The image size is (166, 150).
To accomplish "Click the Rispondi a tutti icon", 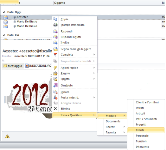I will [x=55, y=37].
